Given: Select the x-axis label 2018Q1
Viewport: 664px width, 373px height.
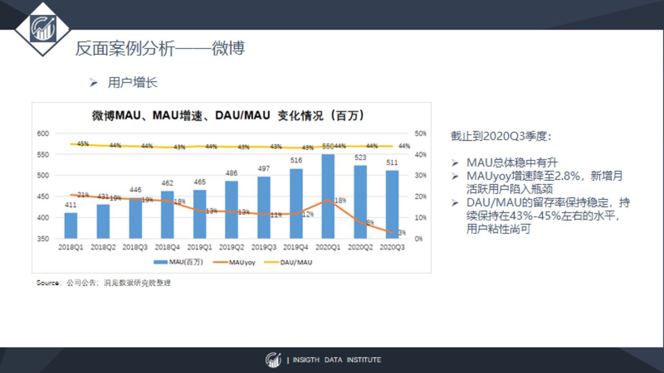Looking at the screenshot, I should click(71, 247).
